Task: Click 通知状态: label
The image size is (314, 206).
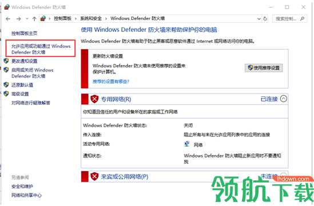Action: [92, 156]
